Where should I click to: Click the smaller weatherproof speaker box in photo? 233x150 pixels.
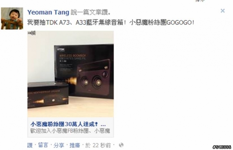coord(48,95)
